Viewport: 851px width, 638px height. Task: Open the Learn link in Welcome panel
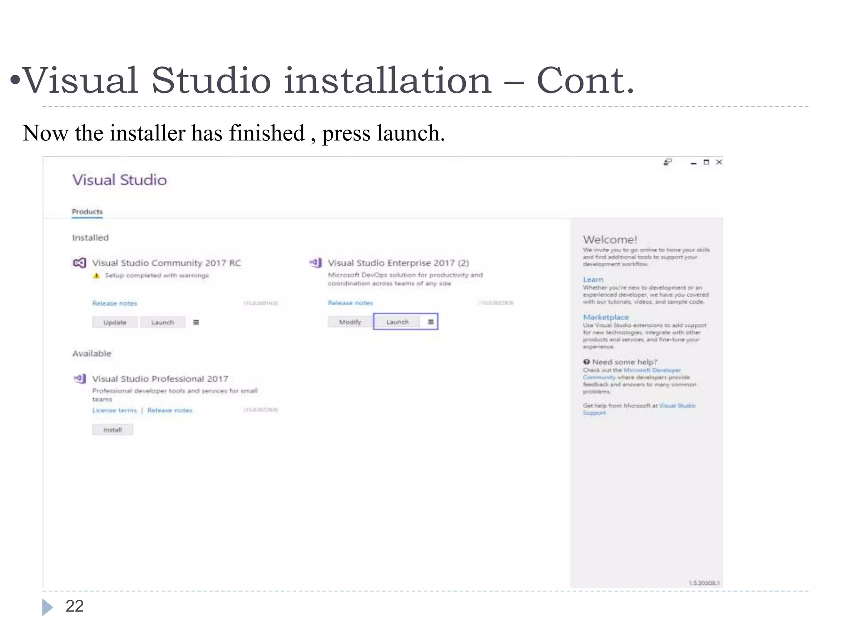(593, 280)
